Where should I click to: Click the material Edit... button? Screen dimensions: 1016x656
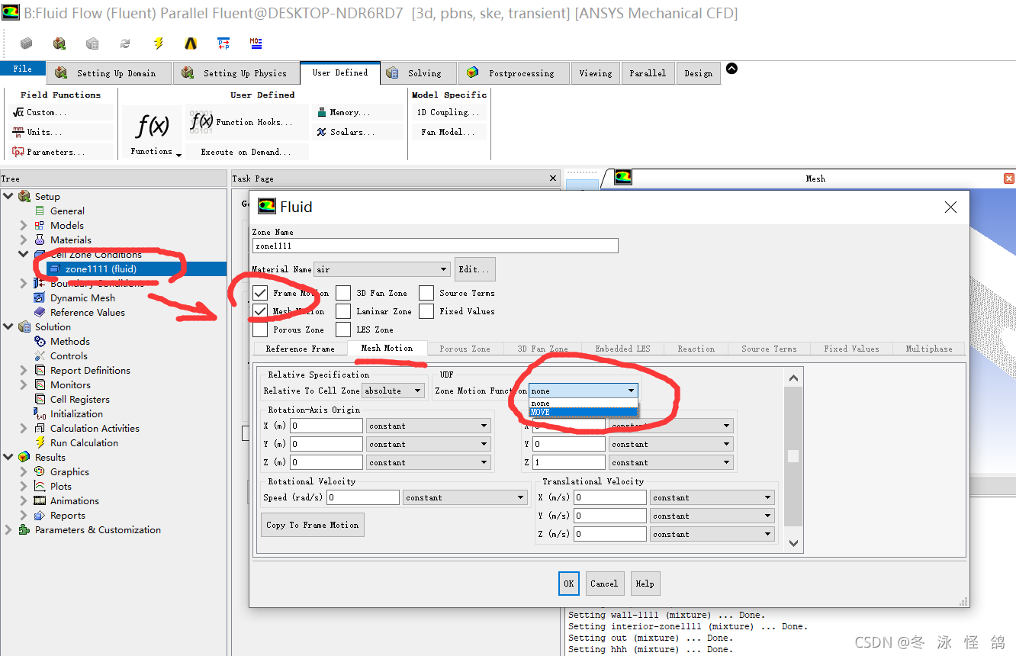475,269
